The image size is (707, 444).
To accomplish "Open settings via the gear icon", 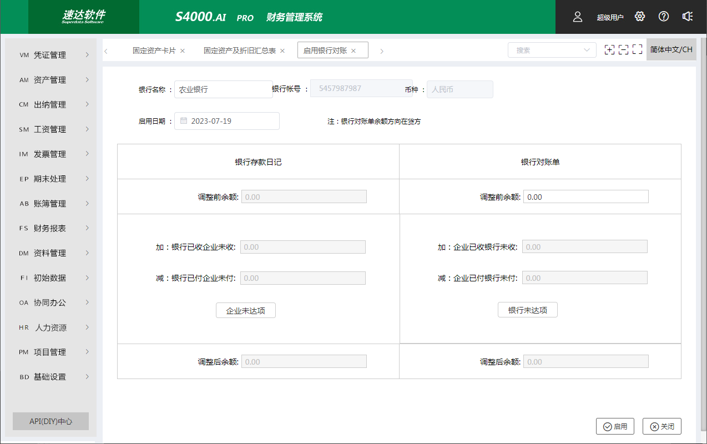I will (x=640, y=17).
